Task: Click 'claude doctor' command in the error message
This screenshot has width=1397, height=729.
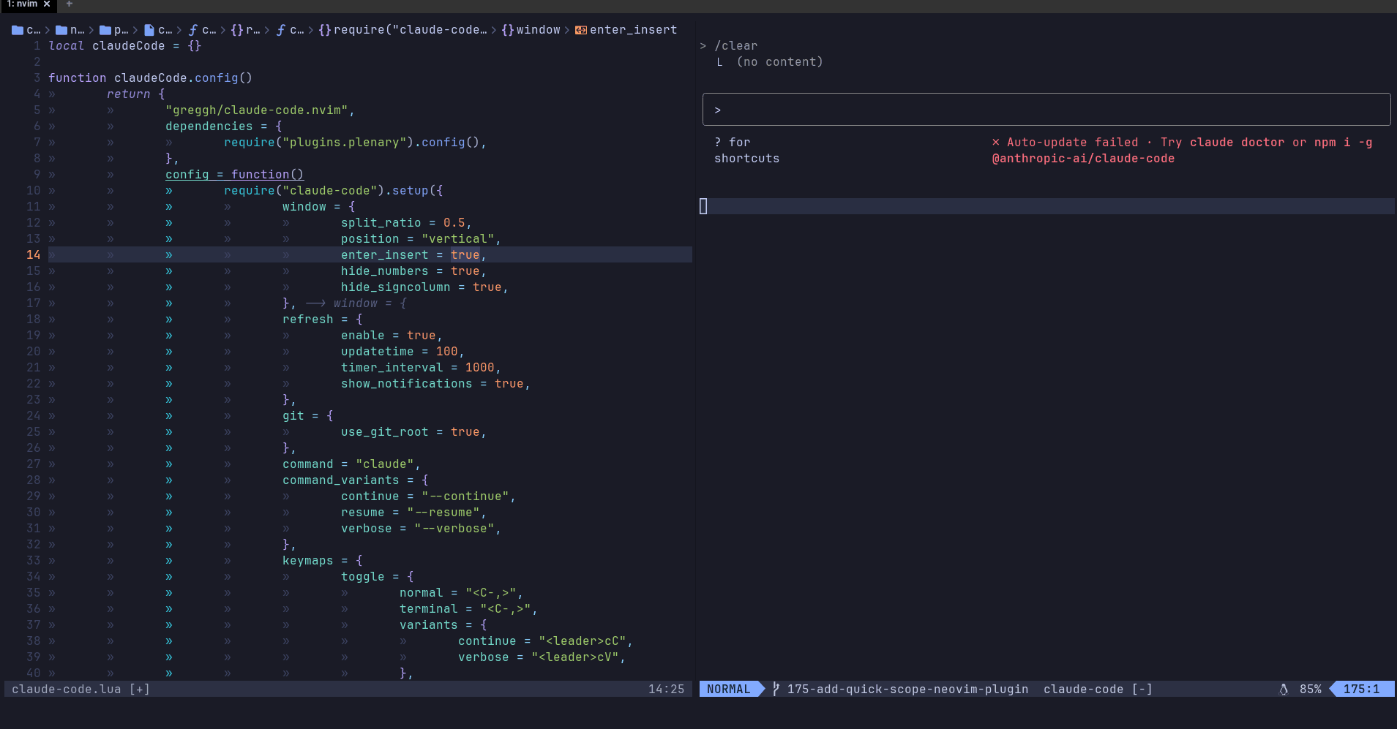Action: 1237,143
